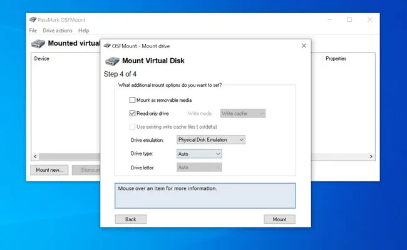The image size is (407, 250).
Task: Click the 'Drive letter:' label
Action: pos(143,167)
